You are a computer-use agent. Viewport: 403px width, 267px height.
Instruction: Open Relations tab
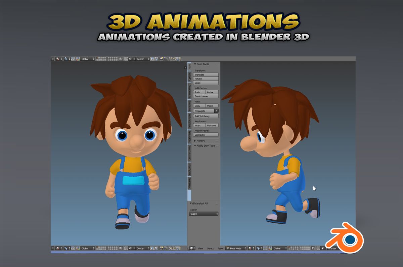click(x=189, y=105)
